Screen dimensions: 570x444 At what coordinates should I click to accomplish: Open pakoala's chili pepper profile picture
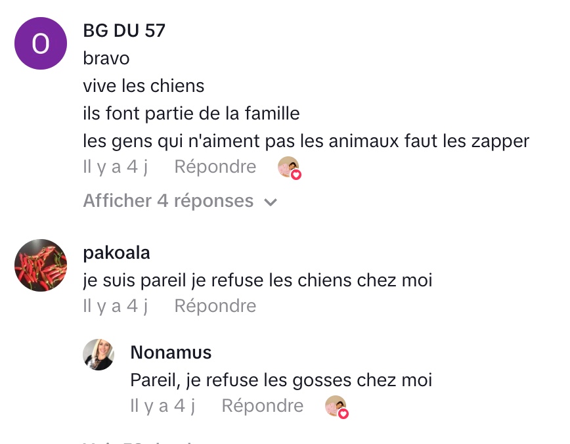[41, 265]
